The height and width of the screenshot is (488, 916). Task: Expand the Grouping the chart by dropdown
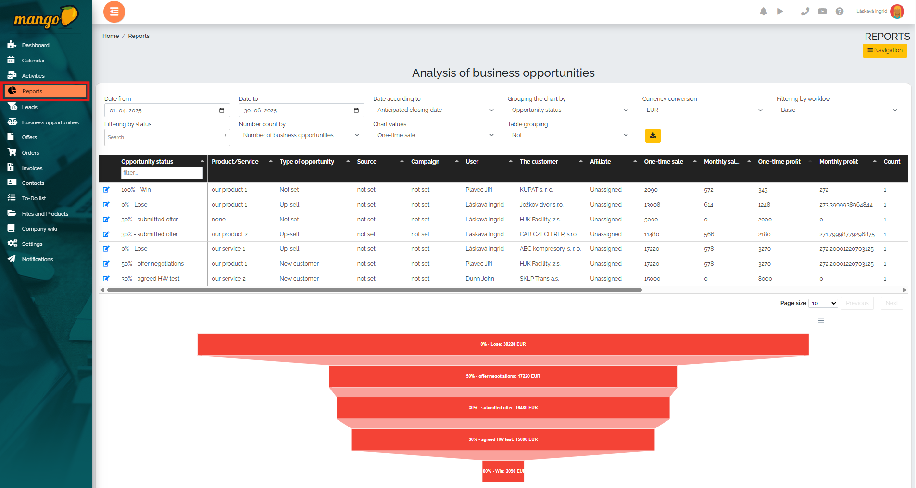(x=569, y=110)
